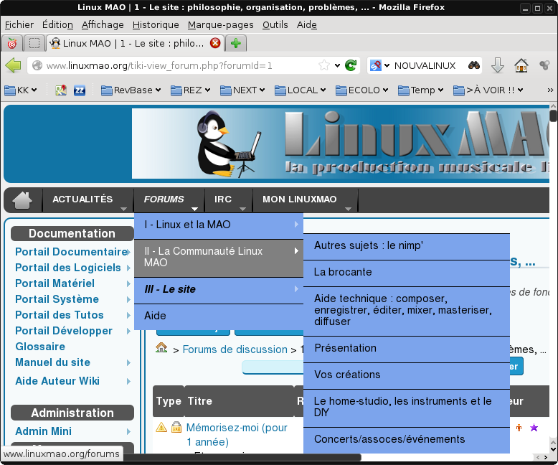Click the orange person icon
Screen dimensions: 558x465
tap(519, 428)
